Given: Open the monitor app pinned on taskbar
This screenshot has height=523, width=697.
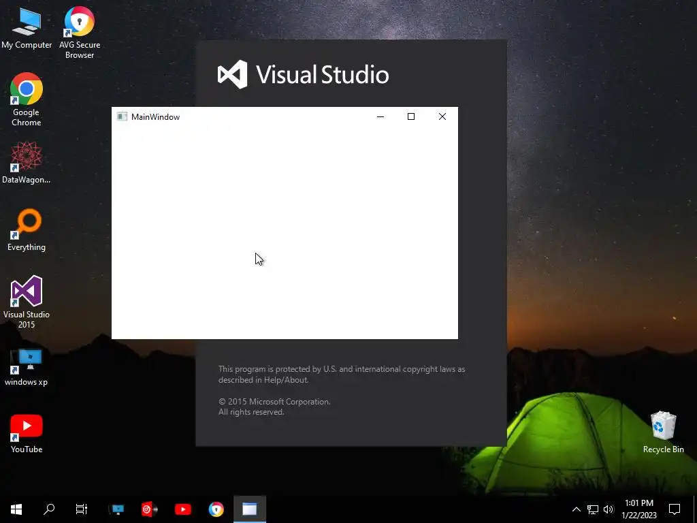Looking at the screenshot, I should pyautogui.click(x=117, y=509).
